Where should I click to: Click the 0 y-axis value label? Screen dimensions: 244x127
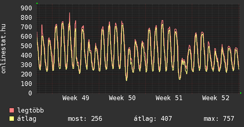point(30,93)
